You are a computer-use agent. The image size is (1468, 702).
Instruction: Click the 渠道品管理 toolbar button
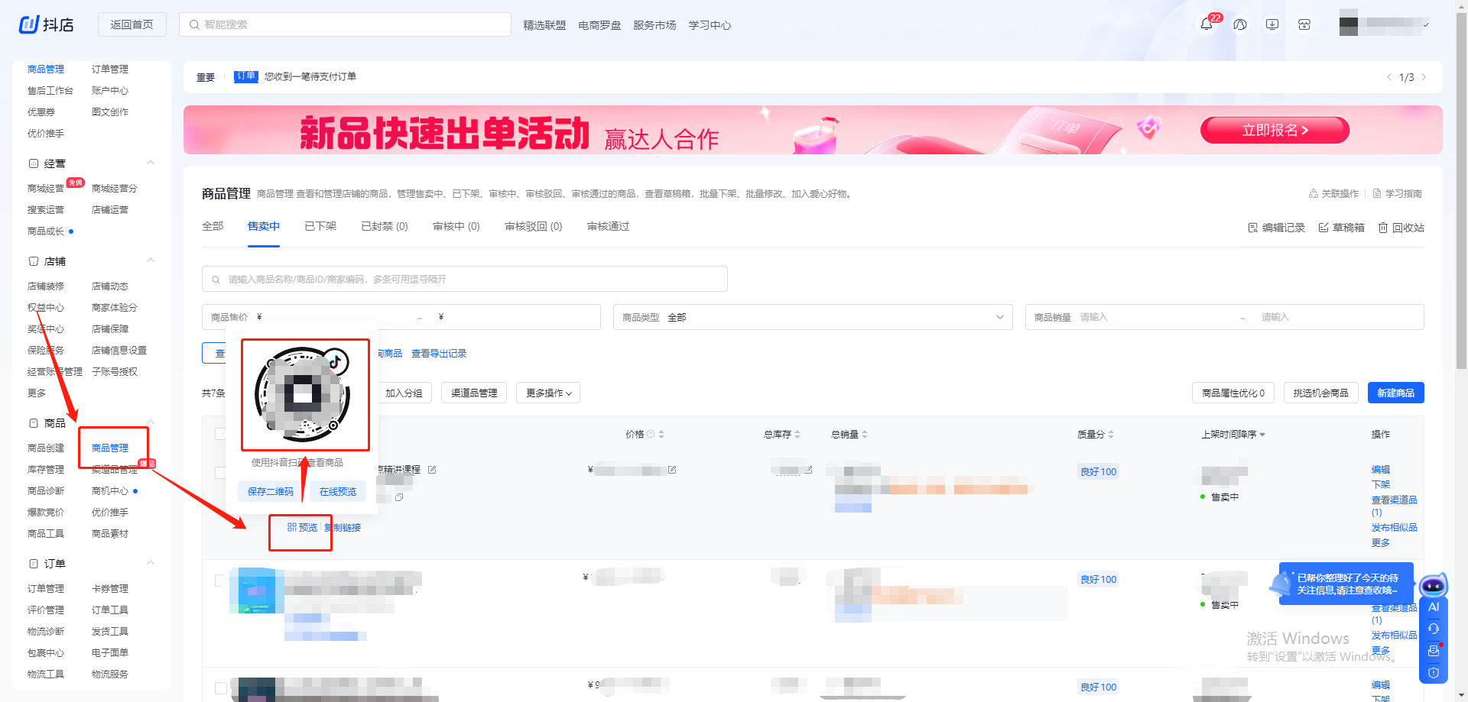point(474,393)
